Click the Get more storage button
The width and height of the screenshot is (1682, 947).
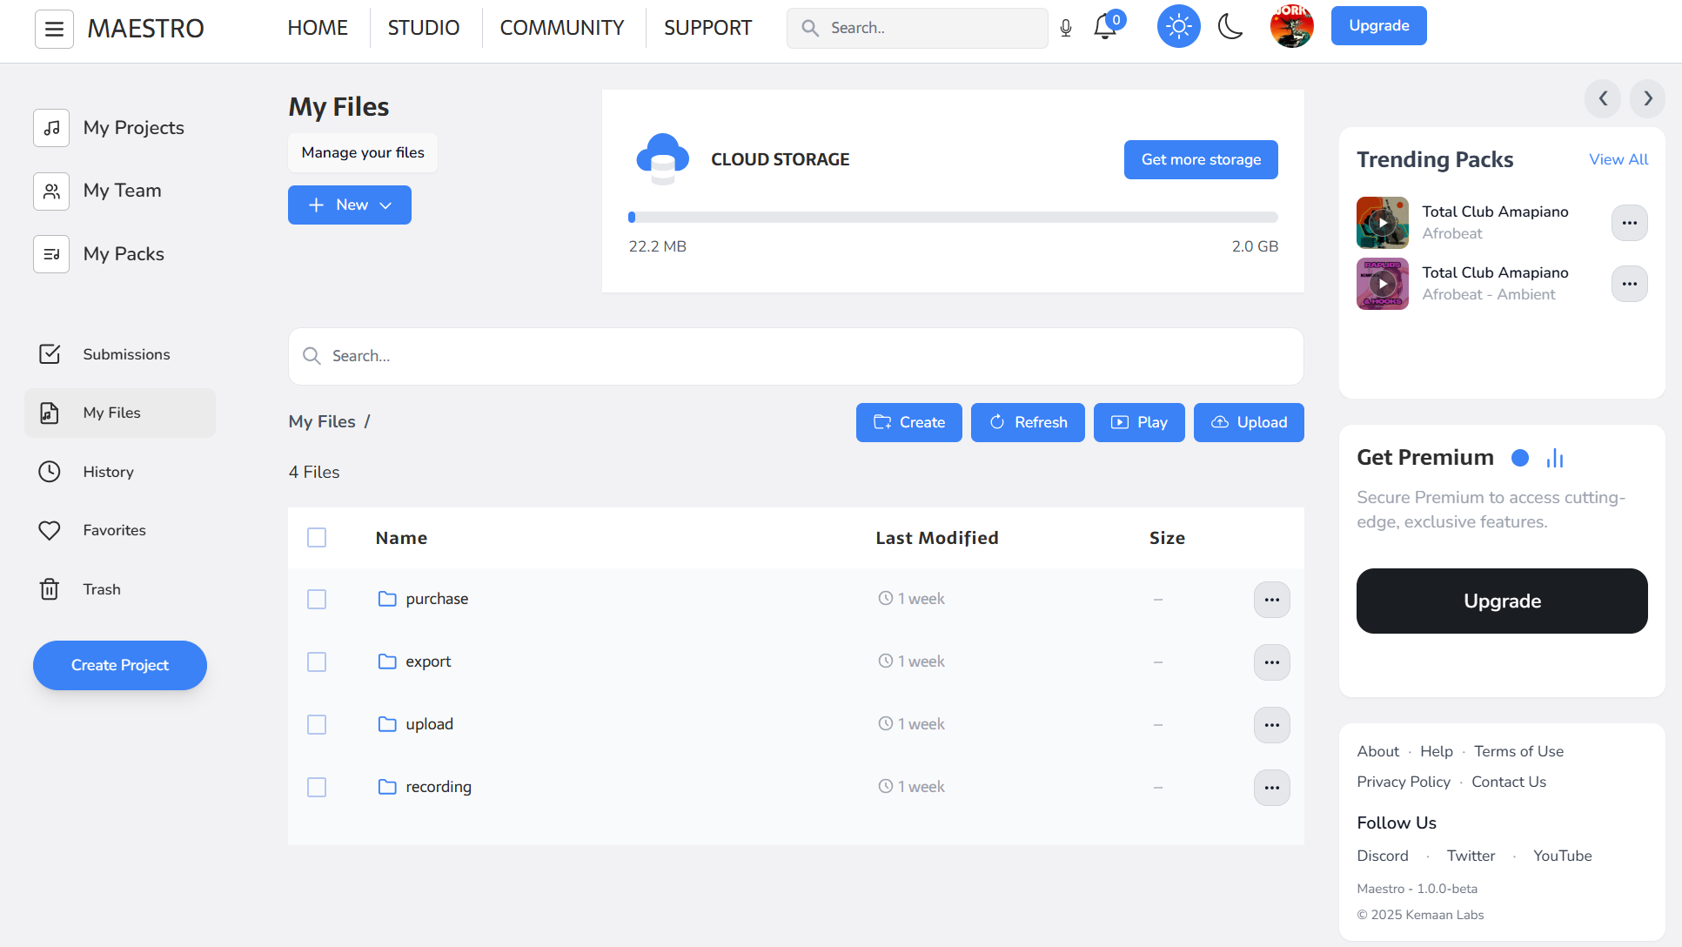(x=1201, y=159)
